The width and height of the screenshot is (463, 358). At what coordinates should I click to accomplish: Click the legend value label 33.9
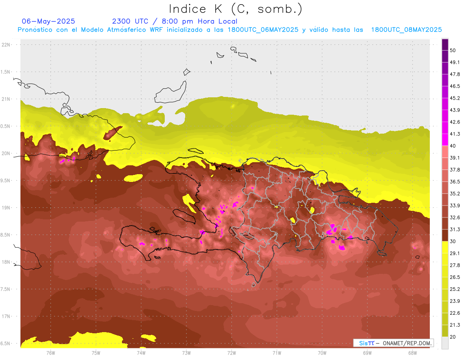click(x=455, y=205)
